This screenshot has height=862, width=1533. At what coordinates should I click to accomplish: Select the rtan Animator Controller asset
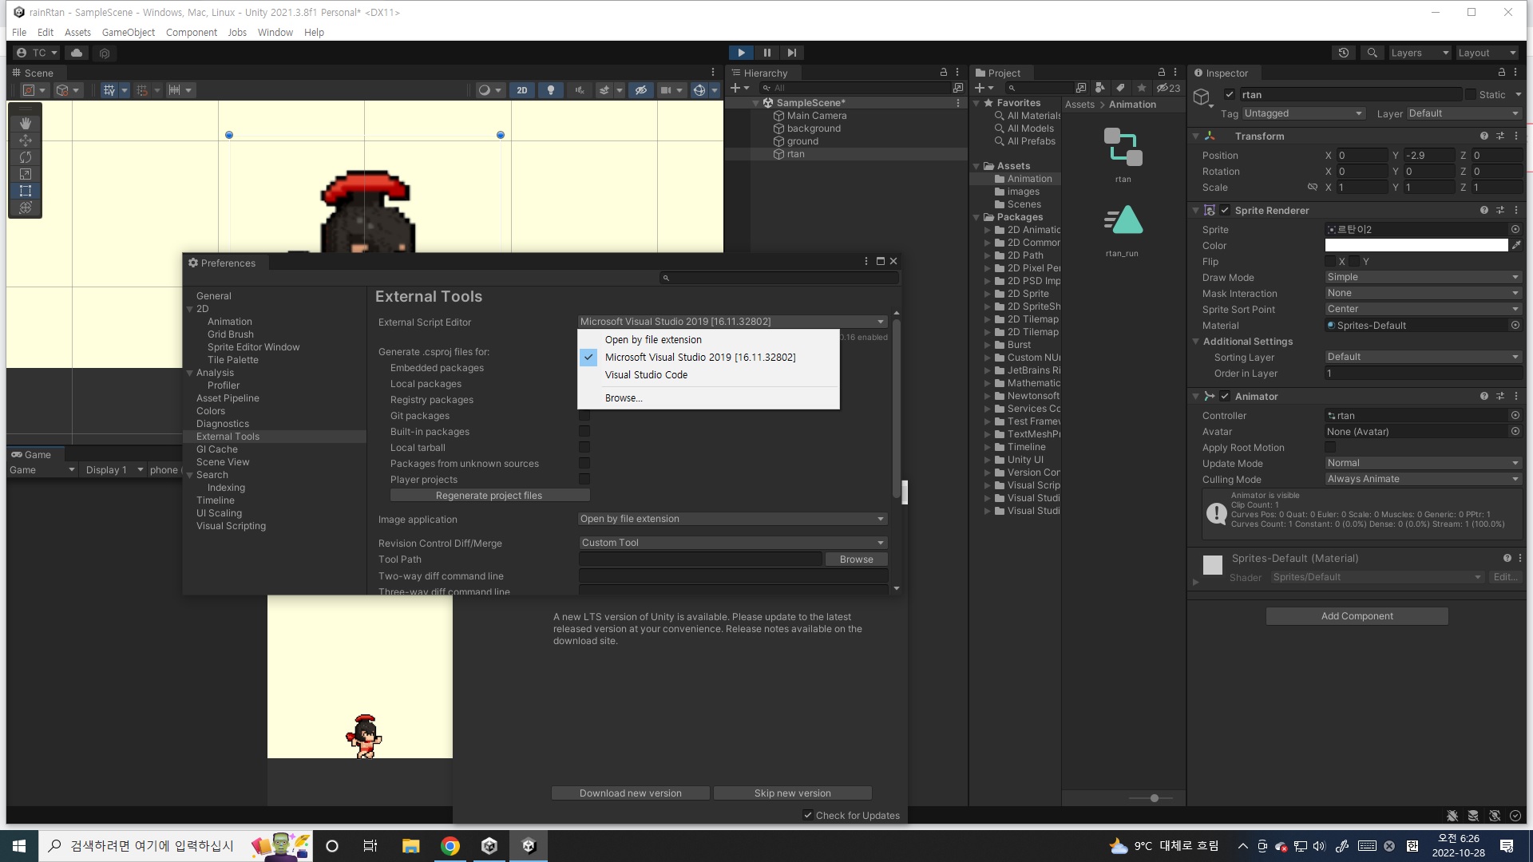(x=1123, y=156)
